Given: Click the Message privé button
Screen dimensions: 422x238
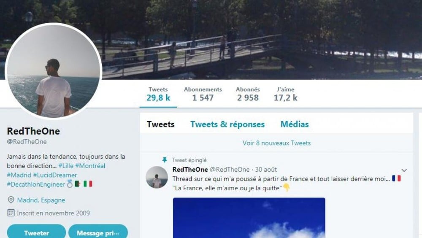Looking at the screenshot, I should pyautogui.click(x=98, y=233).
